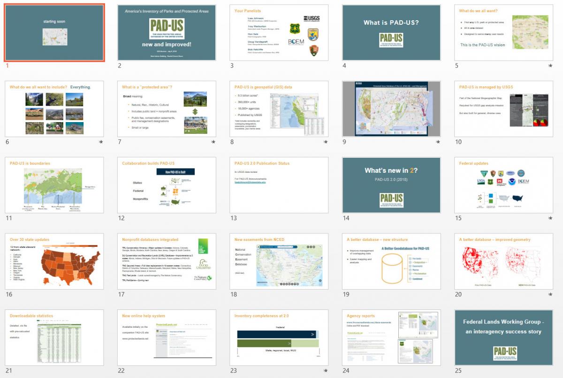Choose the 'What do we all want?' slide
563x378 pixels.
[504, 32]
